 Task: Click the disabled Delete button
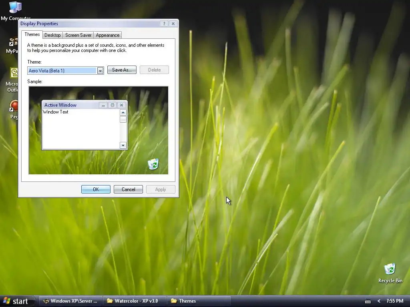154,70
